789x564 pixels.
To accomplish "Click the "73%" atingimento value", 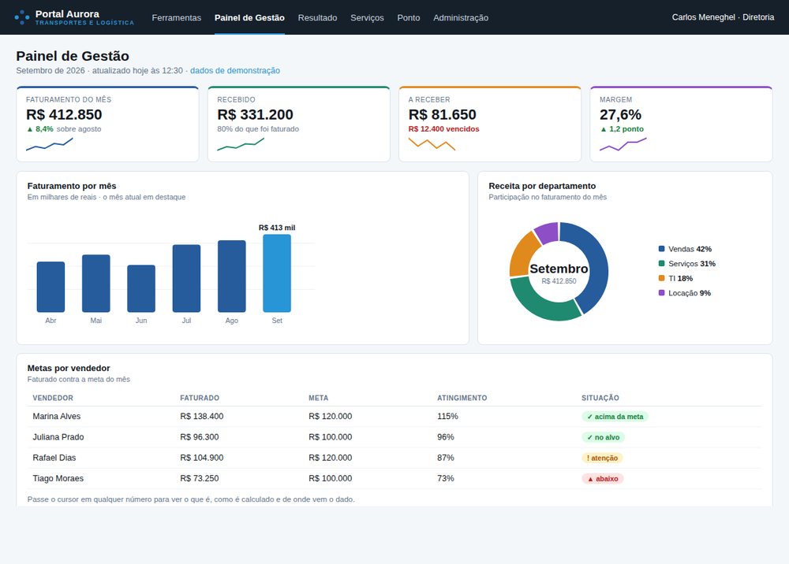I will pyautogui.click(x=446, y=478).
